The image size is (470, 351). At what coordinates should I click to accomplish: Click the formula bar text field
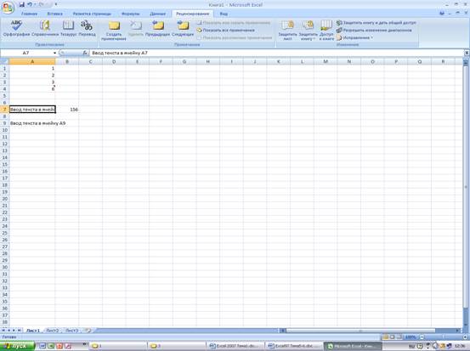tap(277, 53)
